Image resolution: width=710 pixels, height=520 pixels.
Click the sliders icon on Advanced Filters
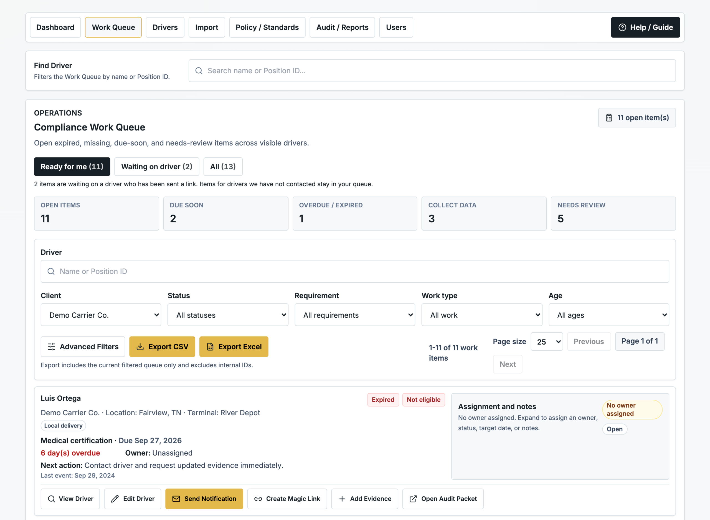click(52, 346)
